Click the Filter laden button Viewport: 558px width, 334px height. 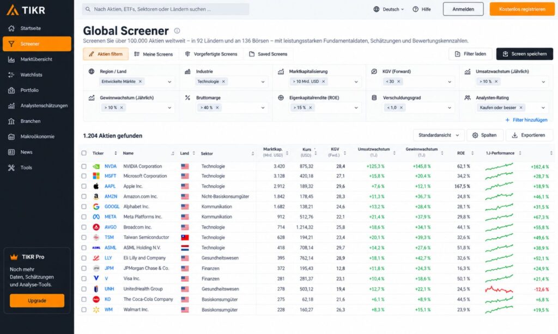click(x=470, y=54)
